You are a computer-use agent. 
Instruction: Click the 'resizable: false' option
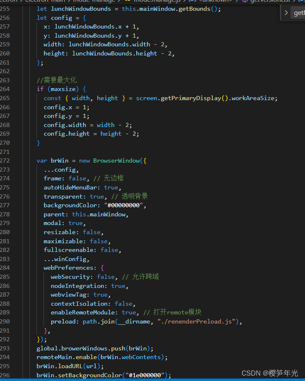click(x=72, y=232)
